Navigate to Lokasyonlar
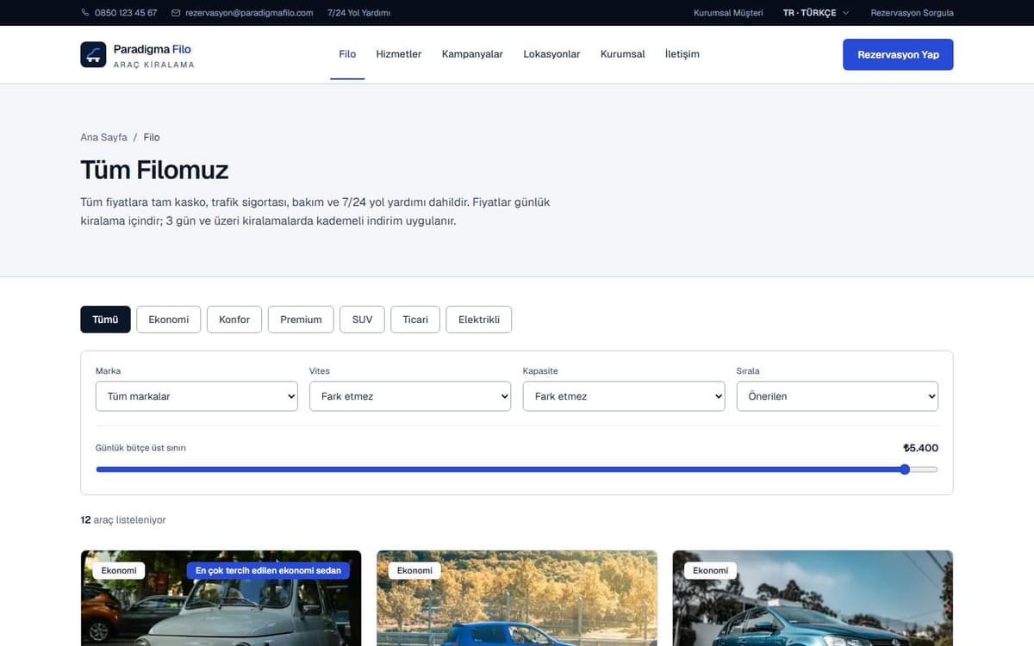This screenshot has height=646, width=1034. tap(551, 54)
